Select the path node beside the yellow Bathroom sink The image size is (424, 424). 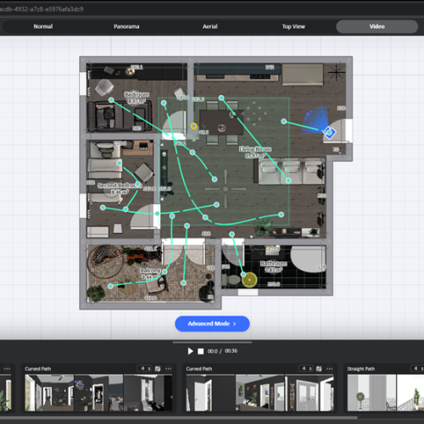[243, 274]
